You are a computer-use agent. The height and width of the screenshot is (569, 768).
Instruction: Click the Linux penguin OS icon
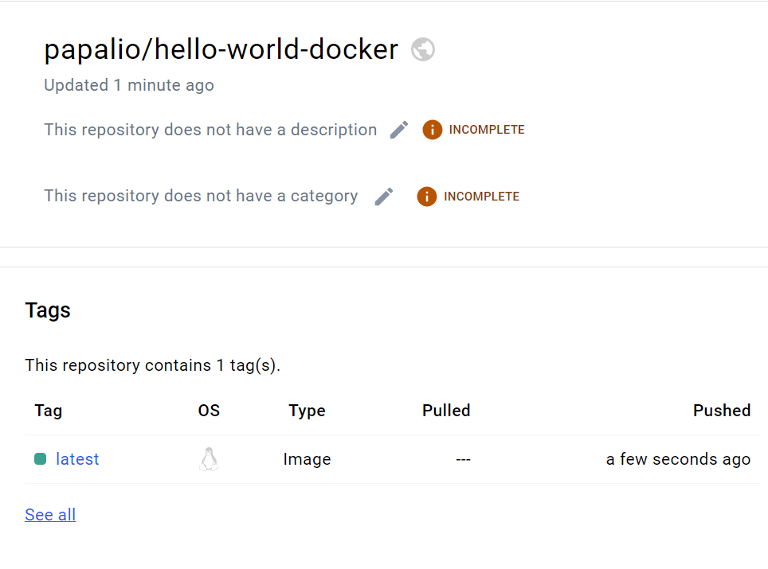[x=209, y=459]
